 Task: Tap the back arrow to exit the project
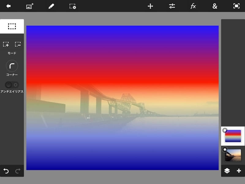(x=8, y=6)
